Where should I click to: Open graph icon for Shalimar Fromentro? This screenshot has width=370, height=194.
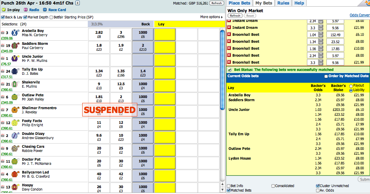[x=2, y=110]
